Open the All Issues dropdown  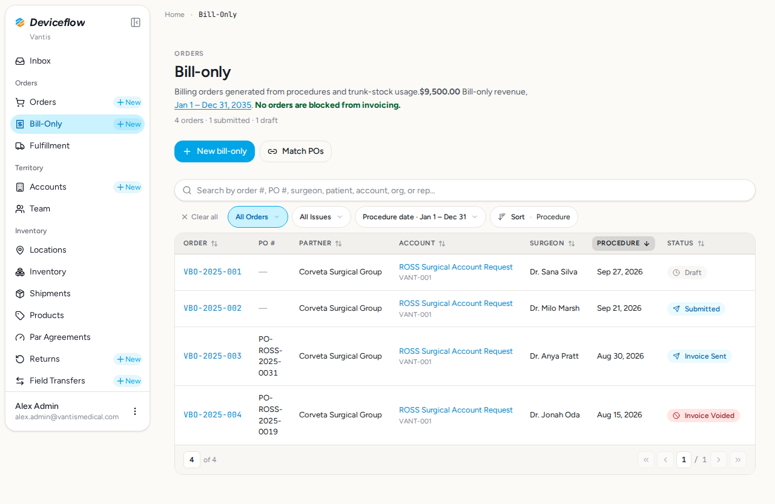click(x=322, y=217)
